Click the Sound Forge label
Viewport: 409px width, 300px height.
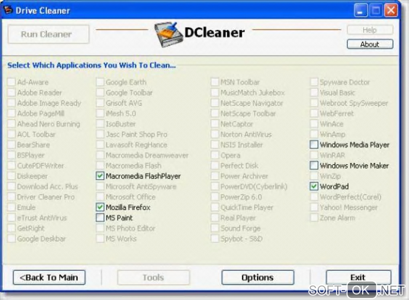coord(241,228)
